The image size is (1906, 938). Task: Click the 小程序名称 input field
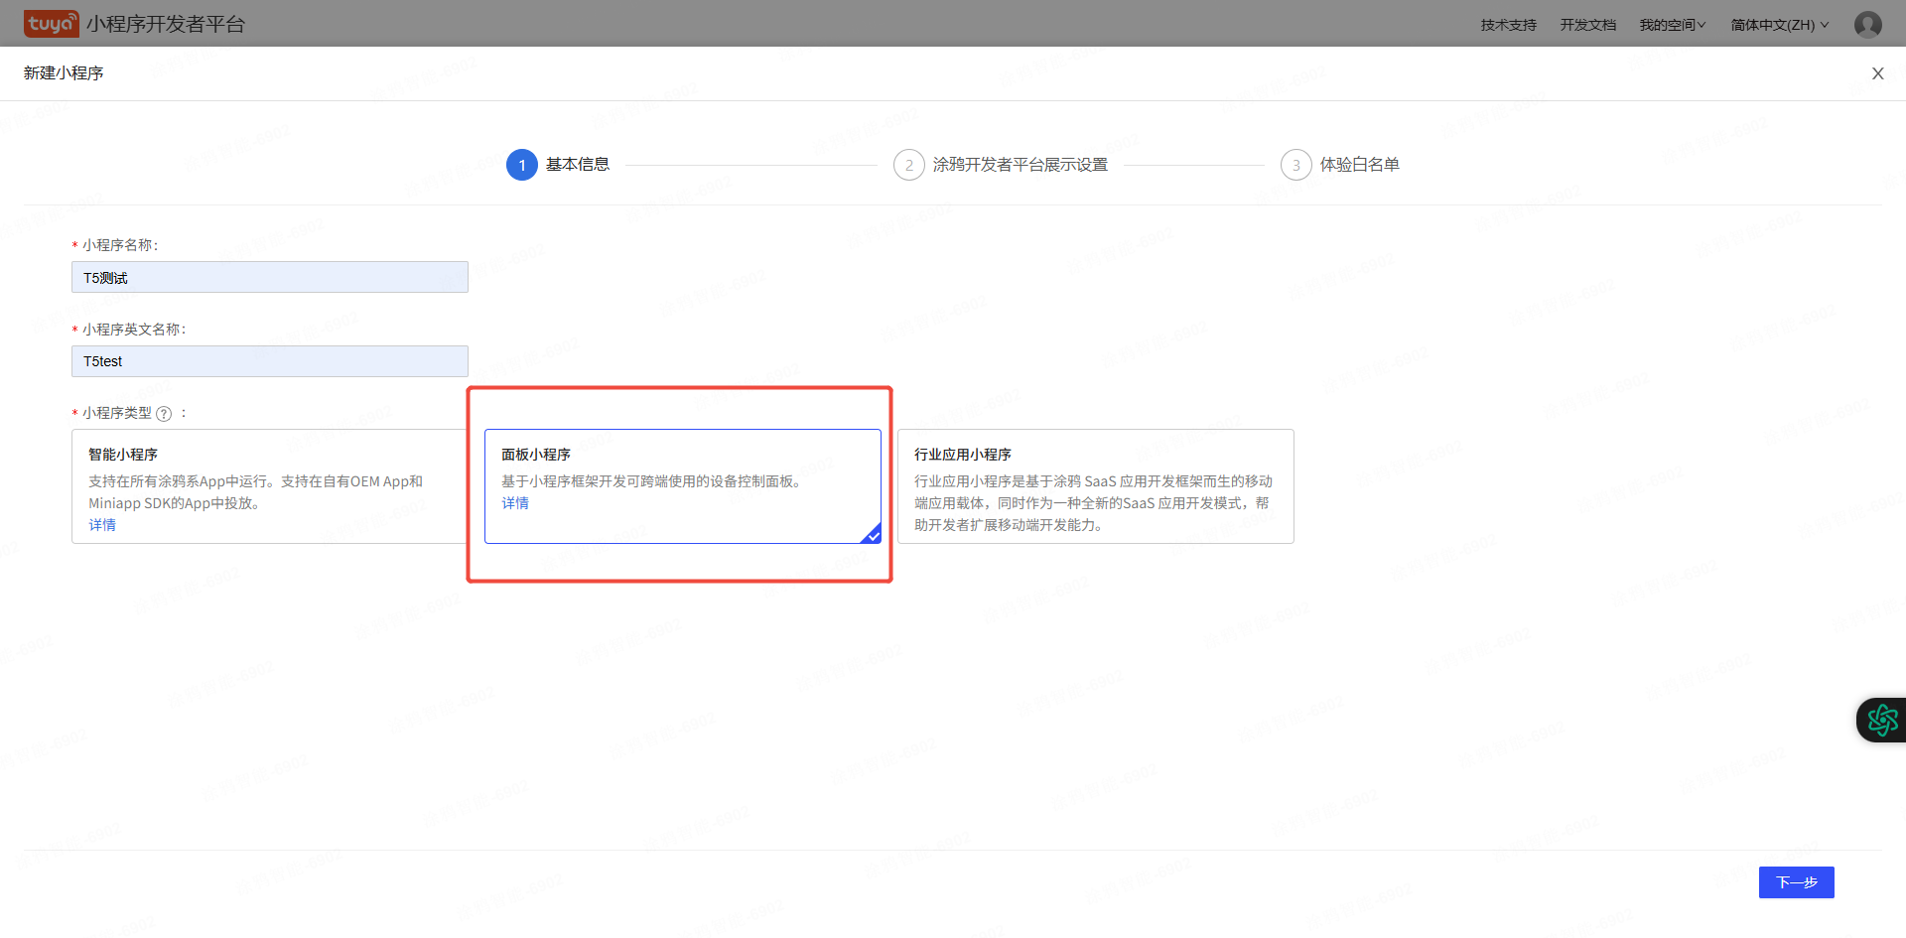click(x=269, y=277)
